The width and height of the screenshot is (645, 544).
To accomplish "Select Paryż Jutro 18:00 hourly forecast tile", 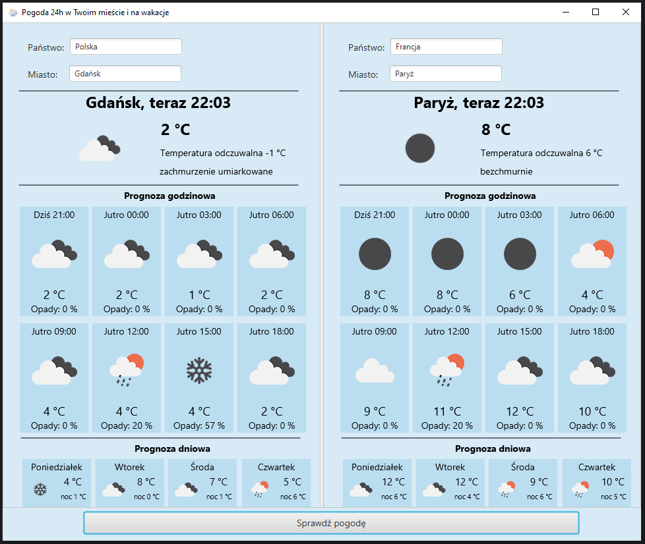I will pyautogui.click(x=592, y=378).
